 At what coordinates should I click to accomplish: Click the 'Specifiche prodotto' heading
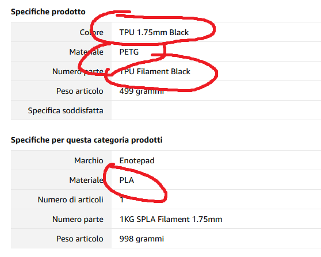48,12
